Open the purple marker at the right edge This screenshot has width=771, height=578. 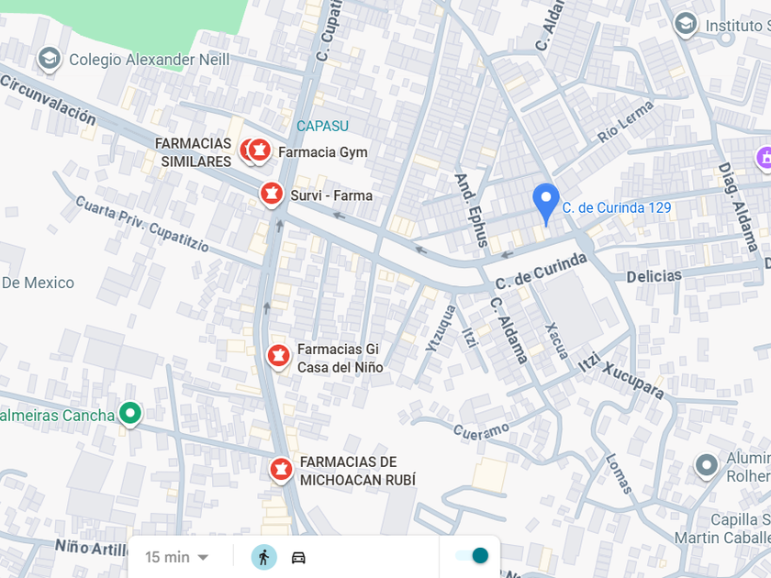pos(765,159)
